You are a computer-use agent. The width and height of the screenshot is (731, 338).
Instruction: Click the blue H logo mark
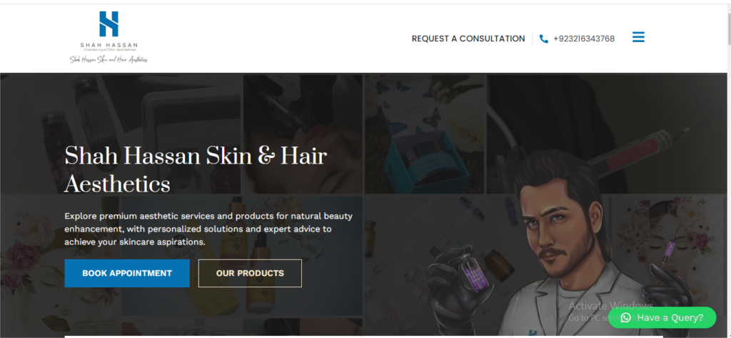tap(109, 24)
